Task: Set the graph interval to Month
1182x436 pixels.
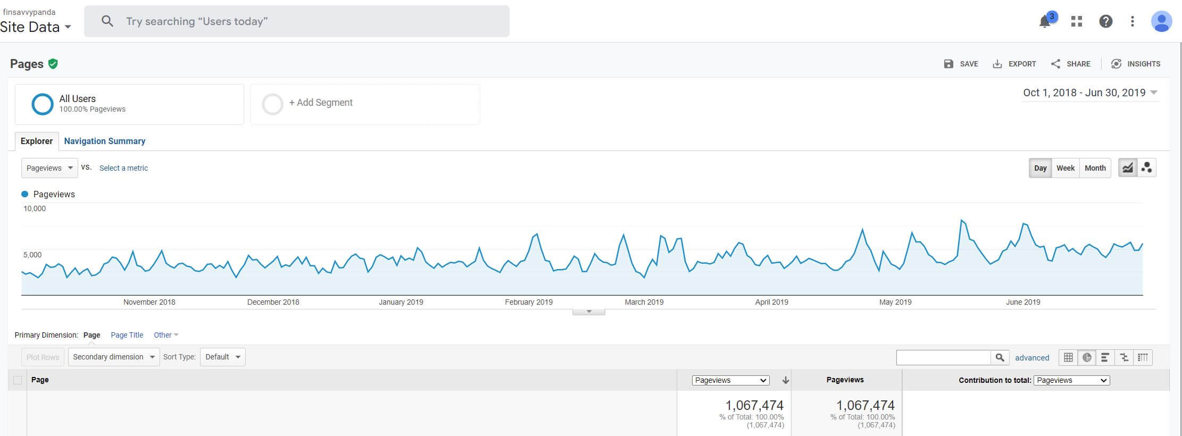Action: [x=1095, y=168]
